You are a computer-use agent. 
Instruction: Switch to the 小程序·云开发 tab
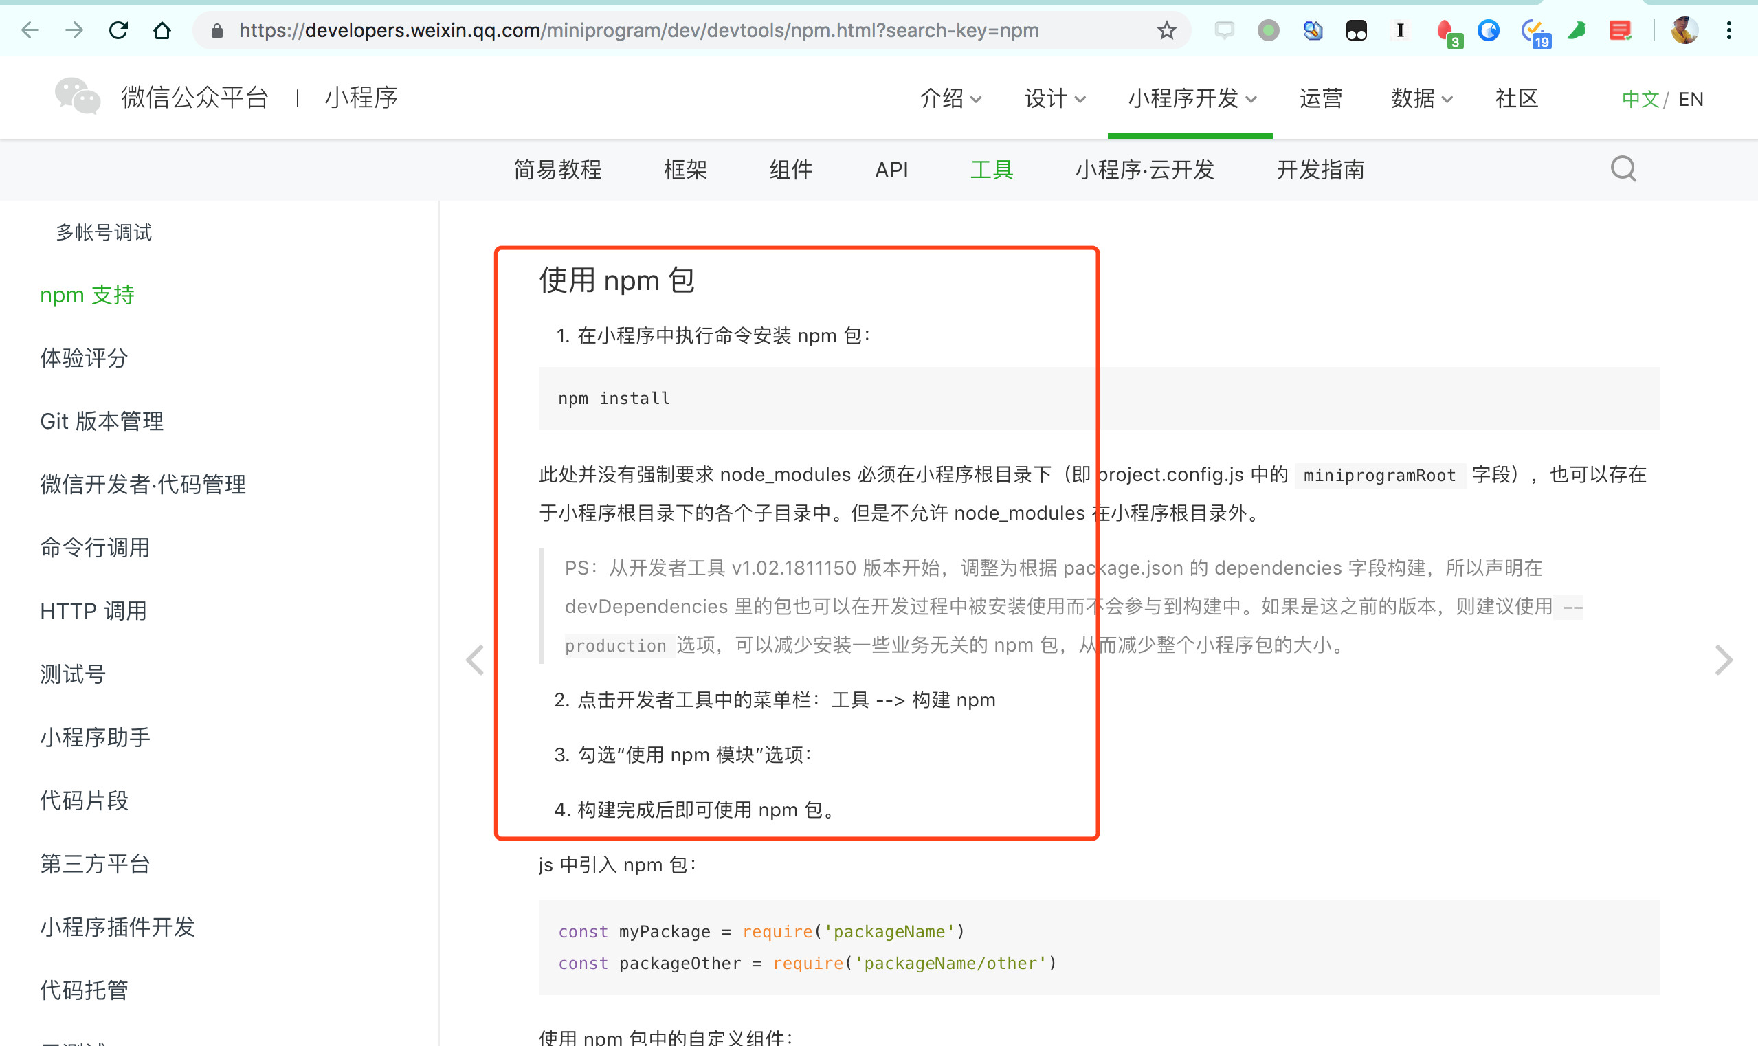click(1145, 170)
